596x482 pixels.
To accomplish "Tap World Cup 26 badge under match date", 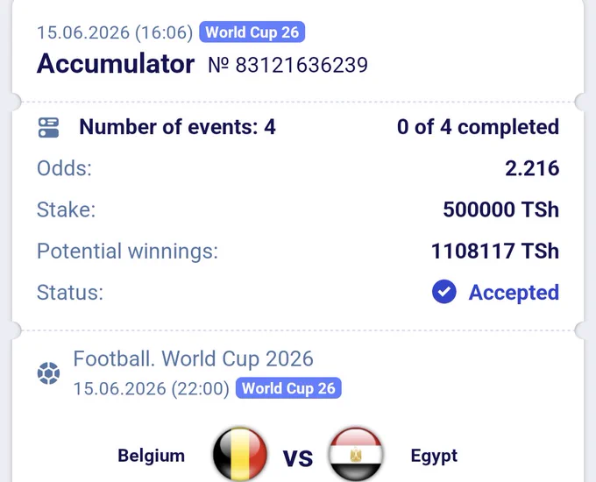I will click(288, 388).
